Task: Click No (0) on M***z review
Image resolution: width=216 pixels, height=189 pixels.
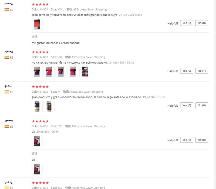Action: pos(202,140)
